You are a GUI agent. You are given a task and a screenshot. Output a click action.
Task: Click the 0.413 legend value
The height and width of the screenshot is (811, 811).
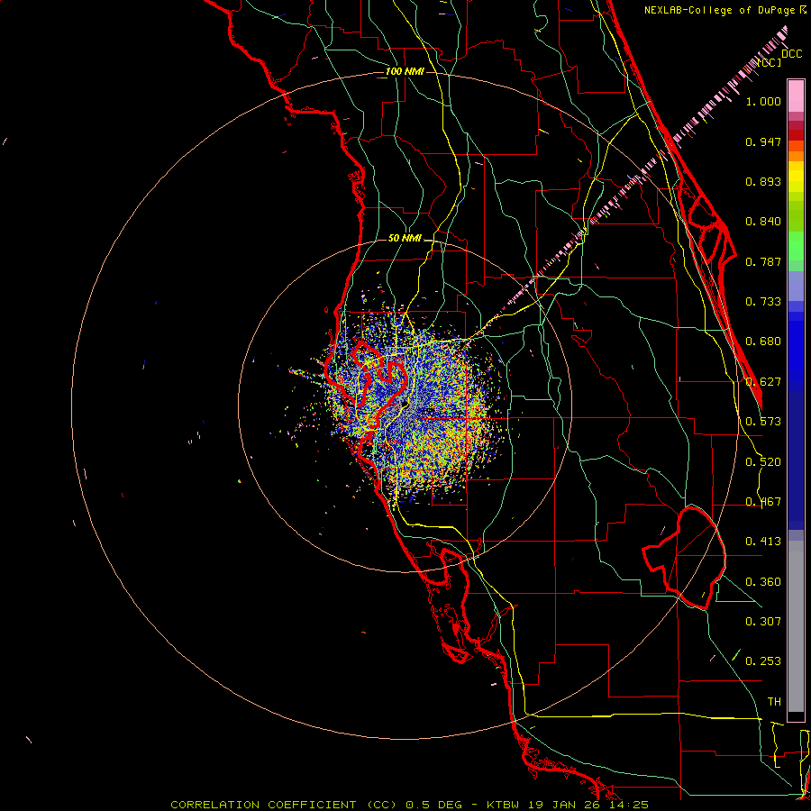(x=763, y=542)
